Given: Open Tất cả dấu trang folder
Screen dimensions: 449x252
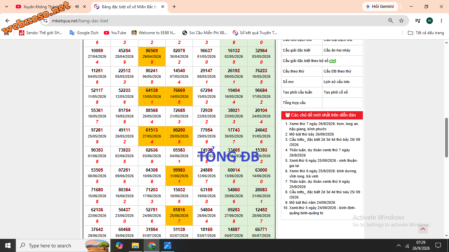Looking at the screenshot, I should click(426, 33).
